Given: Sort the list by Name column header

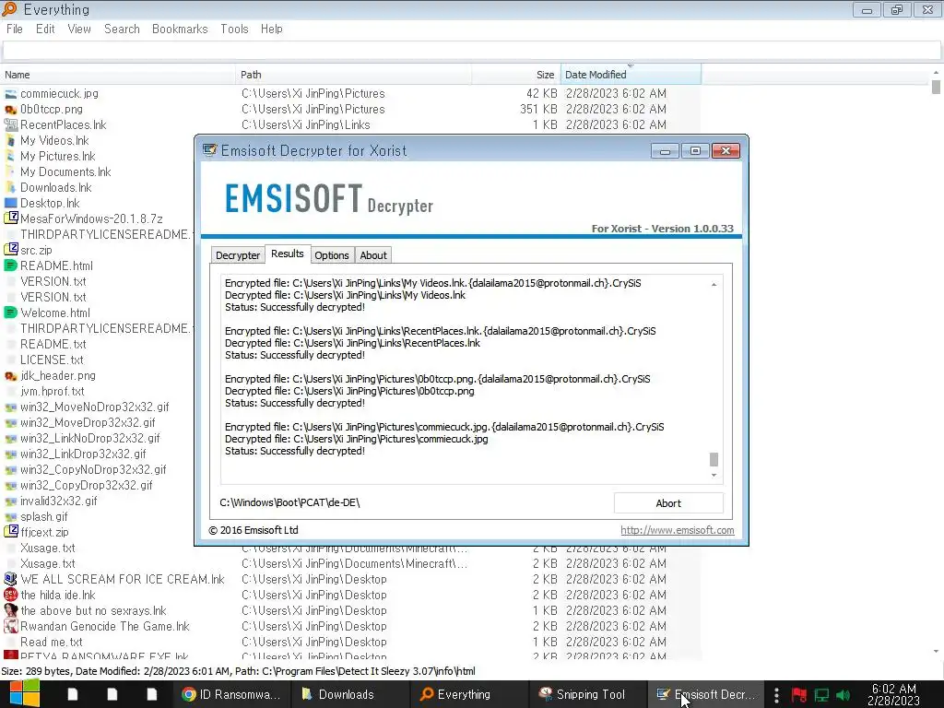Looking at the screenshot, I should 118,75.
